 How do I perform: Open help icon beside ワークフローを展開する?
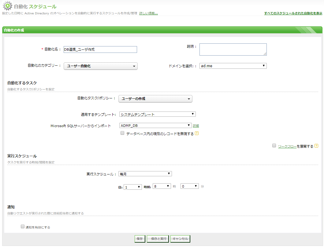316,146
